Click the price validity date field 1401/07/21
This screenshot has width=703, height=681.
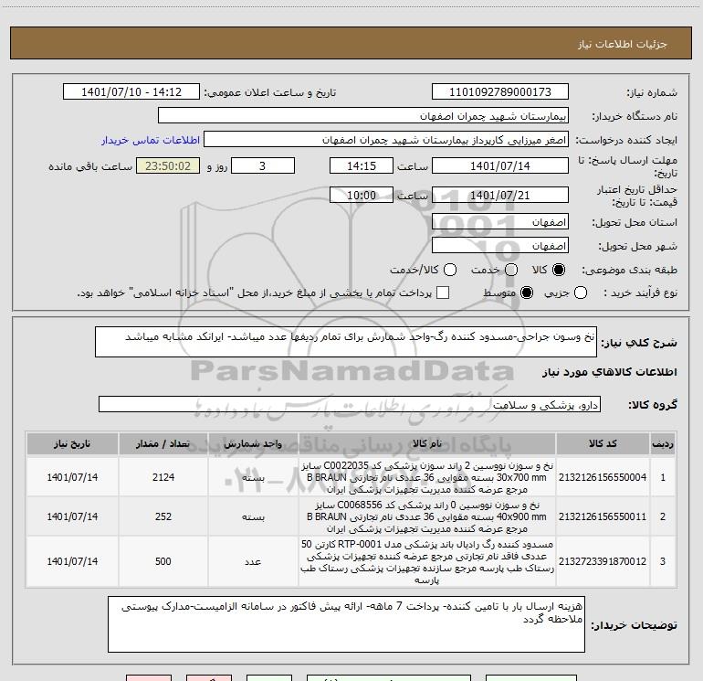(500, 195)
